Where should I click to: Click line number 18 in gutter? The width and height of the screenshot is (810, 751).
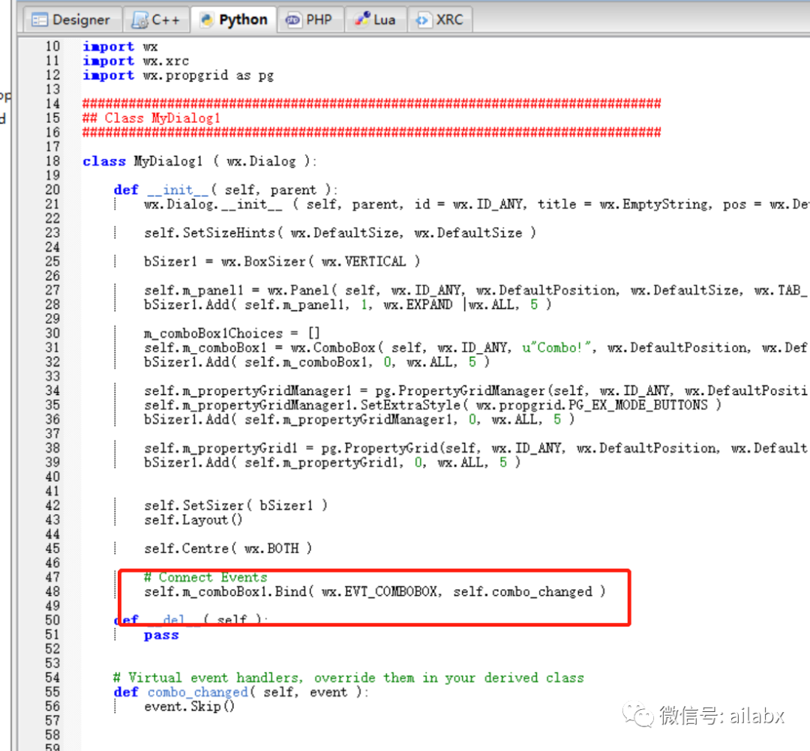52,162
